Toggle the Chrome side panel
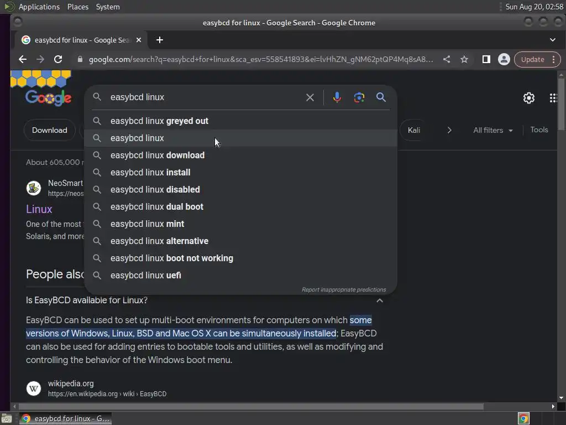 pos(486,59)
